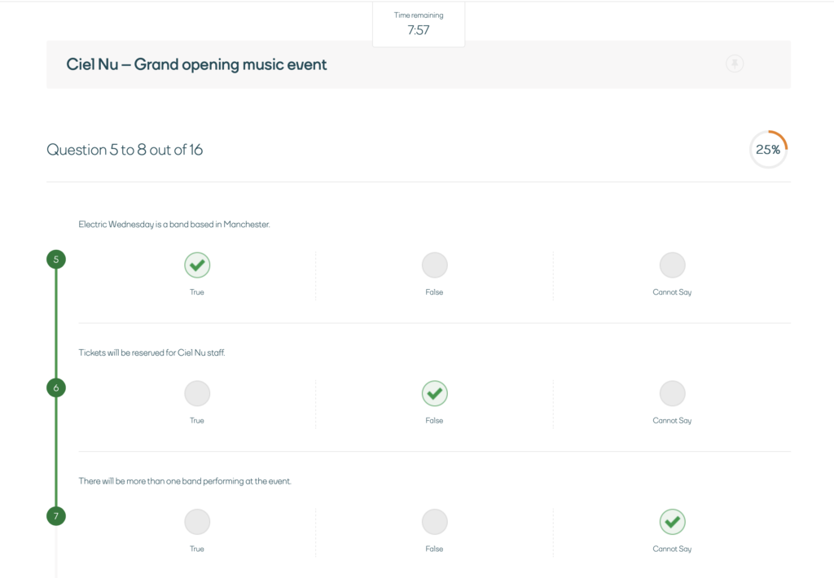Screen dimensions: 834x578
Task: Choose Cannot Say for question 6
Action: [x=672, y=393]
